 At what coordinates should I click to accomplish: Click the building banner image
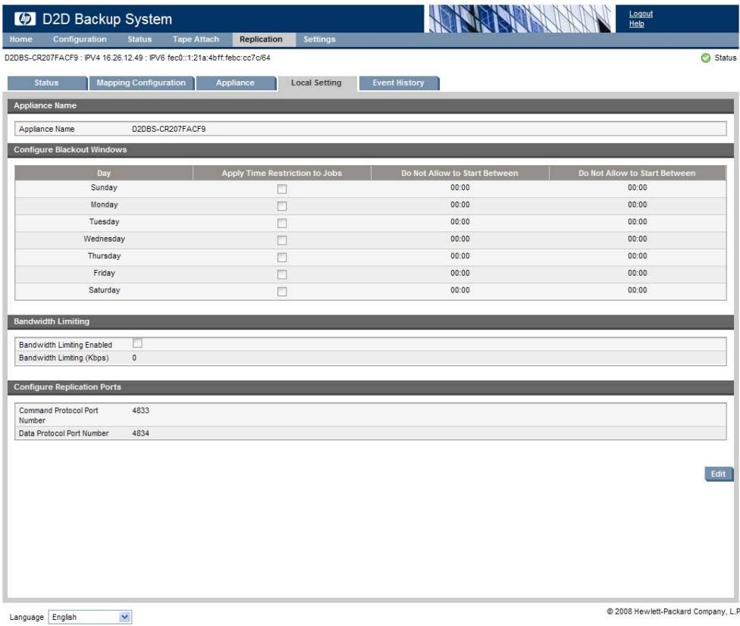[x=519, y=18]
